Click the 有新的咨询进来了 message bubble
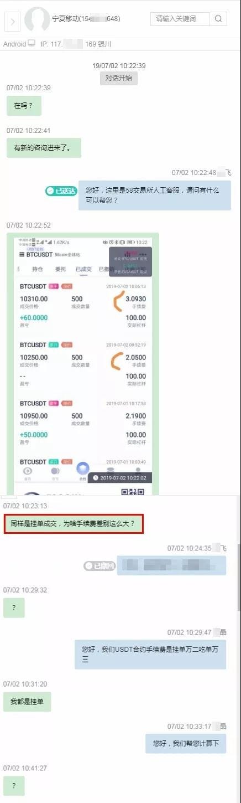This screenshot has width=241, height=803. pyautogui.click(x=44, y=148)
